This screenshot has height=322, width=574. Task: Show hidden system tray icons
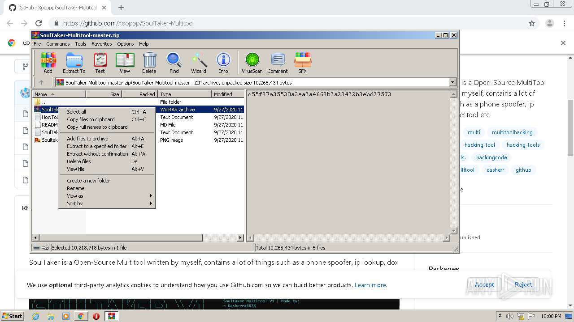click(500, 316)
